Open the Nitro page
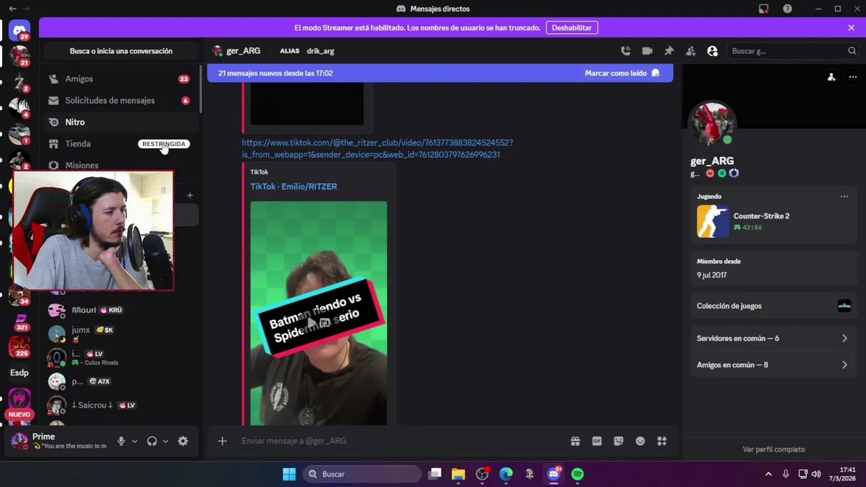The height and width of the screenshot is (487, 866). (x=121, y=122)
